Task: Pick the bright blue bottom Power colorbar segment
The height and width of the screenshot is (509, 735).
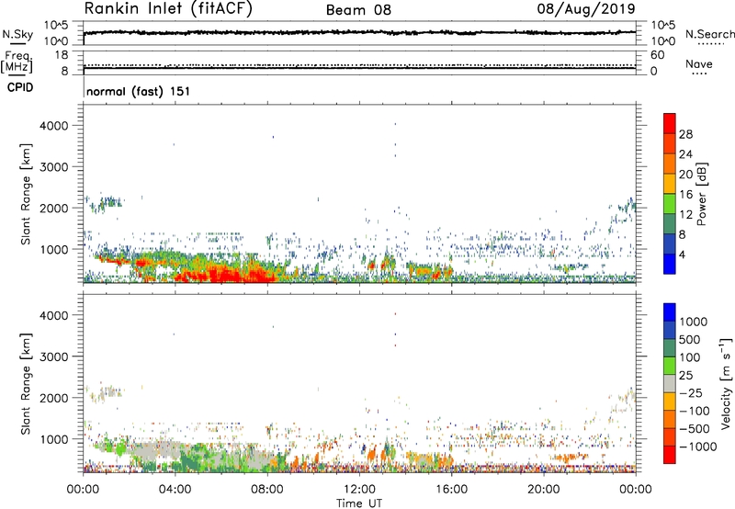Action: [670, 264]
